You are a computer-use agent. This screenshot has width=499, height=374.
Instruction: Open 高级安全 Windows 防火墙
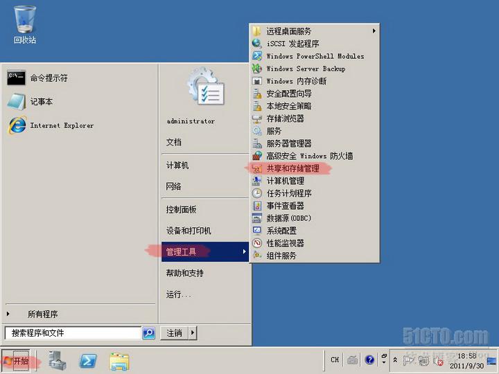[315, 156]
